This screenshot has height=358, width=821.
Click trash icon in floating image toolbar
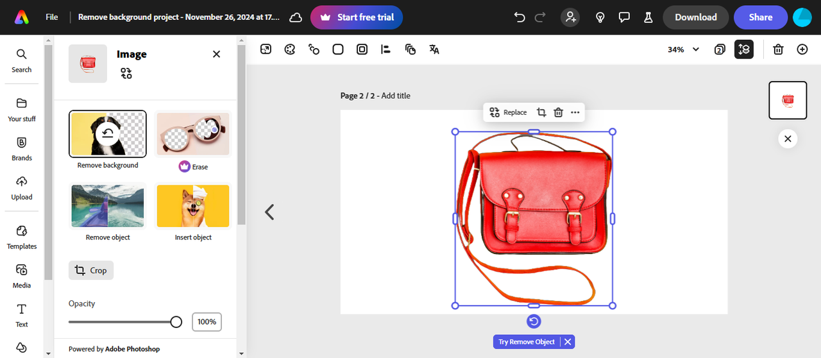(x=558, y=112)
